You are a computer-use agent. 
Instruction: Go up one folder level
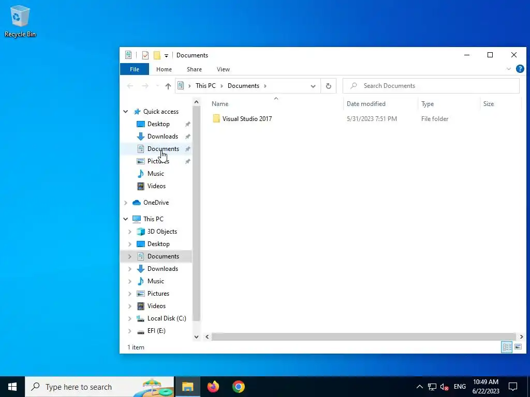point(168,86)
